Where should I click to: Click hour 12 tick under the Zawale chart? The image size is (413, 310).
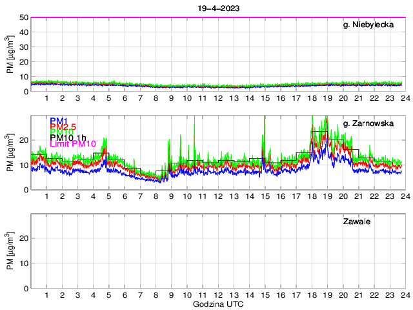tap(218, 295)
